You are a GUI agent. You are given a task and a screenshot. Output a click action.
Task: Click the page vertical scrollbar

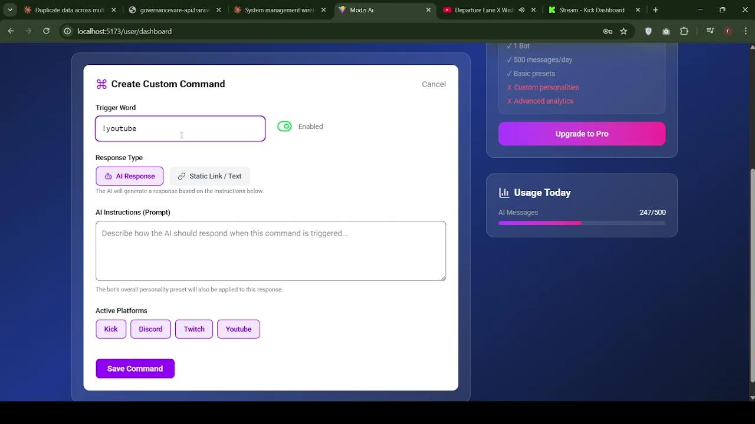coord(751,277)
